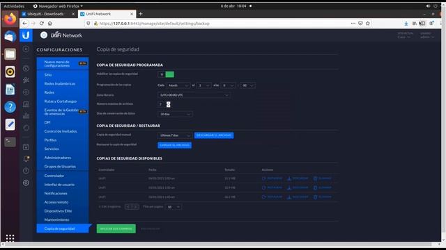
Task: Click Restaurar icon for the 10.9 MB backup
Action: (263, 187)
